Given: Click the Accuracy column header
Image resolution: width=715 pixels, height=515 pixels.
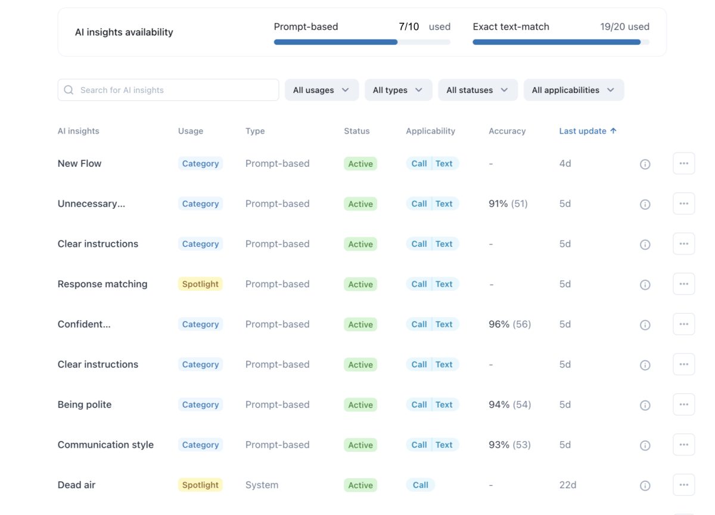Looking at the screenshot, I should pos(507,131).
